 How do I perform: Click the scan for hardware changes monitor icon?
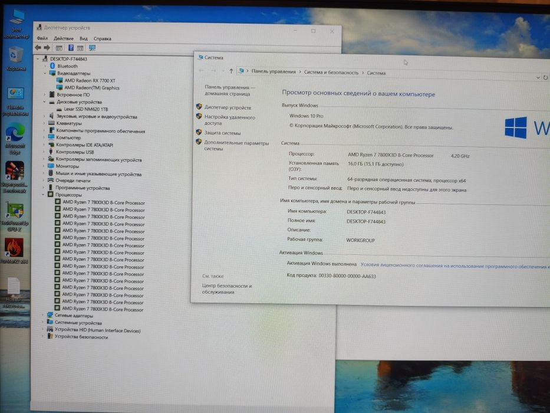pos(92,48)
